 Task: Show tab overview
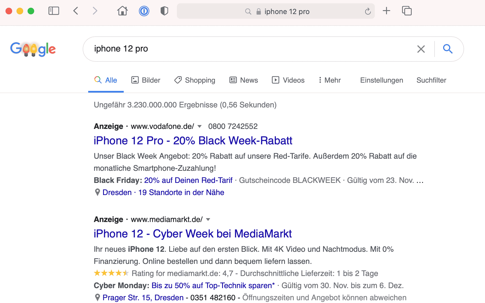point(407,11)
